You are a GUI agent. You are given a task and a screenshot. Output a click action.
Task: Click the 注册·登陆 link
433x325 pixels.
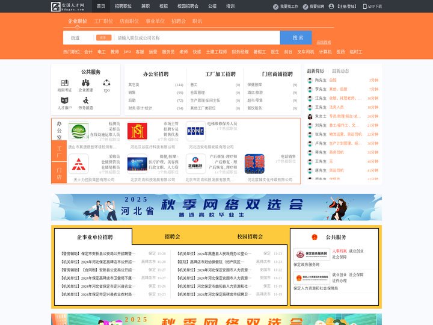[x=347, y=7]
